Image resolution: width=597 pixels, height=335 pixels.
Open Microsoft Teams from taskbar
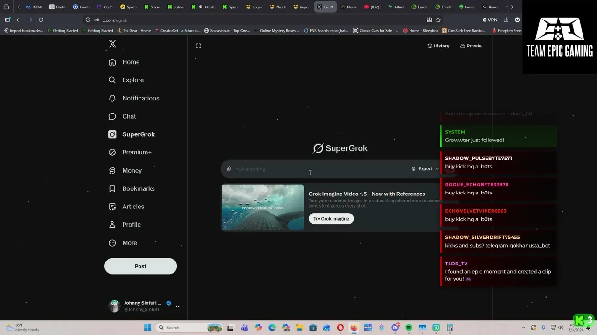244,328
